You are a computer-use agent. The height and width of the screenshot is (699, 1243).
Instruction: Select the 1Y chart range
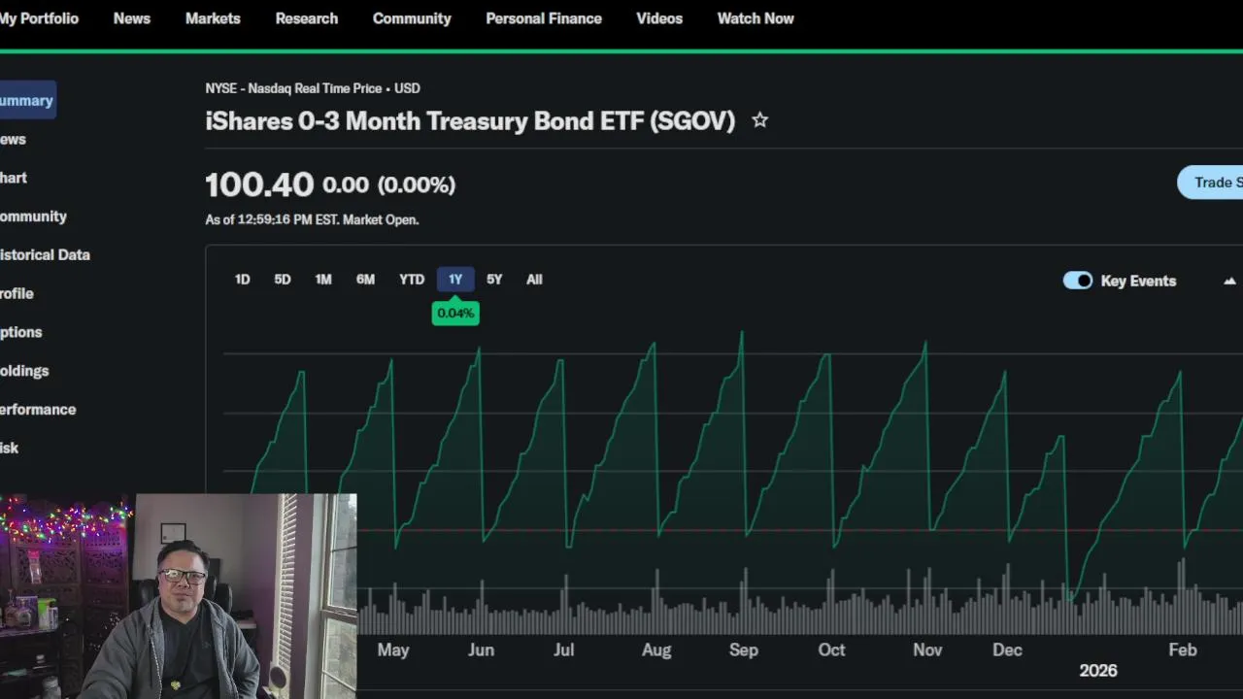tap(455, 280)
